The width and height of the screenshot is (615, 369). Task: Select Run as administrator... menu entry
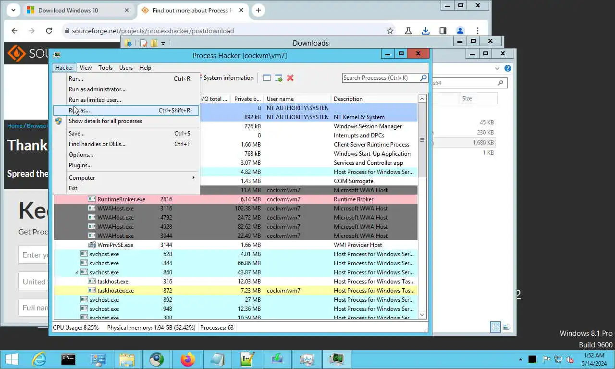pos(126,89)
